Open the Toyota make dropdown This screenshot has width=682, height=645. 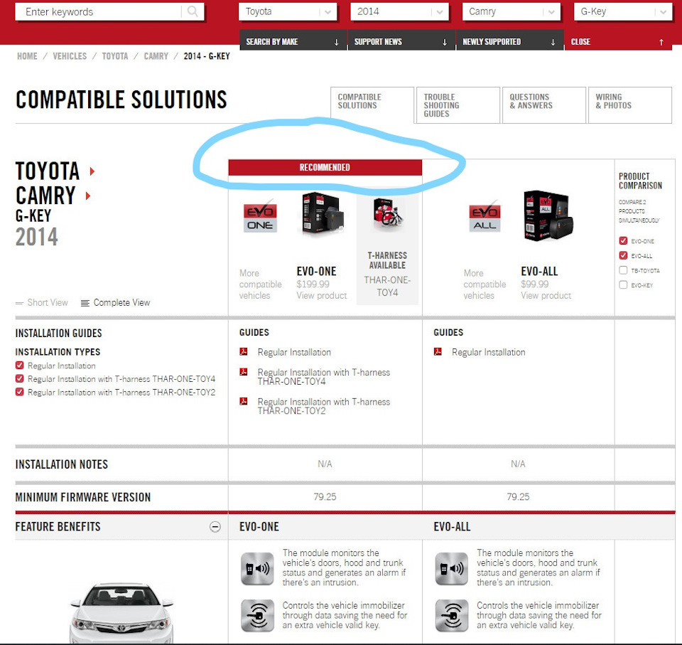pyautogui.click(x=288, y=12)
